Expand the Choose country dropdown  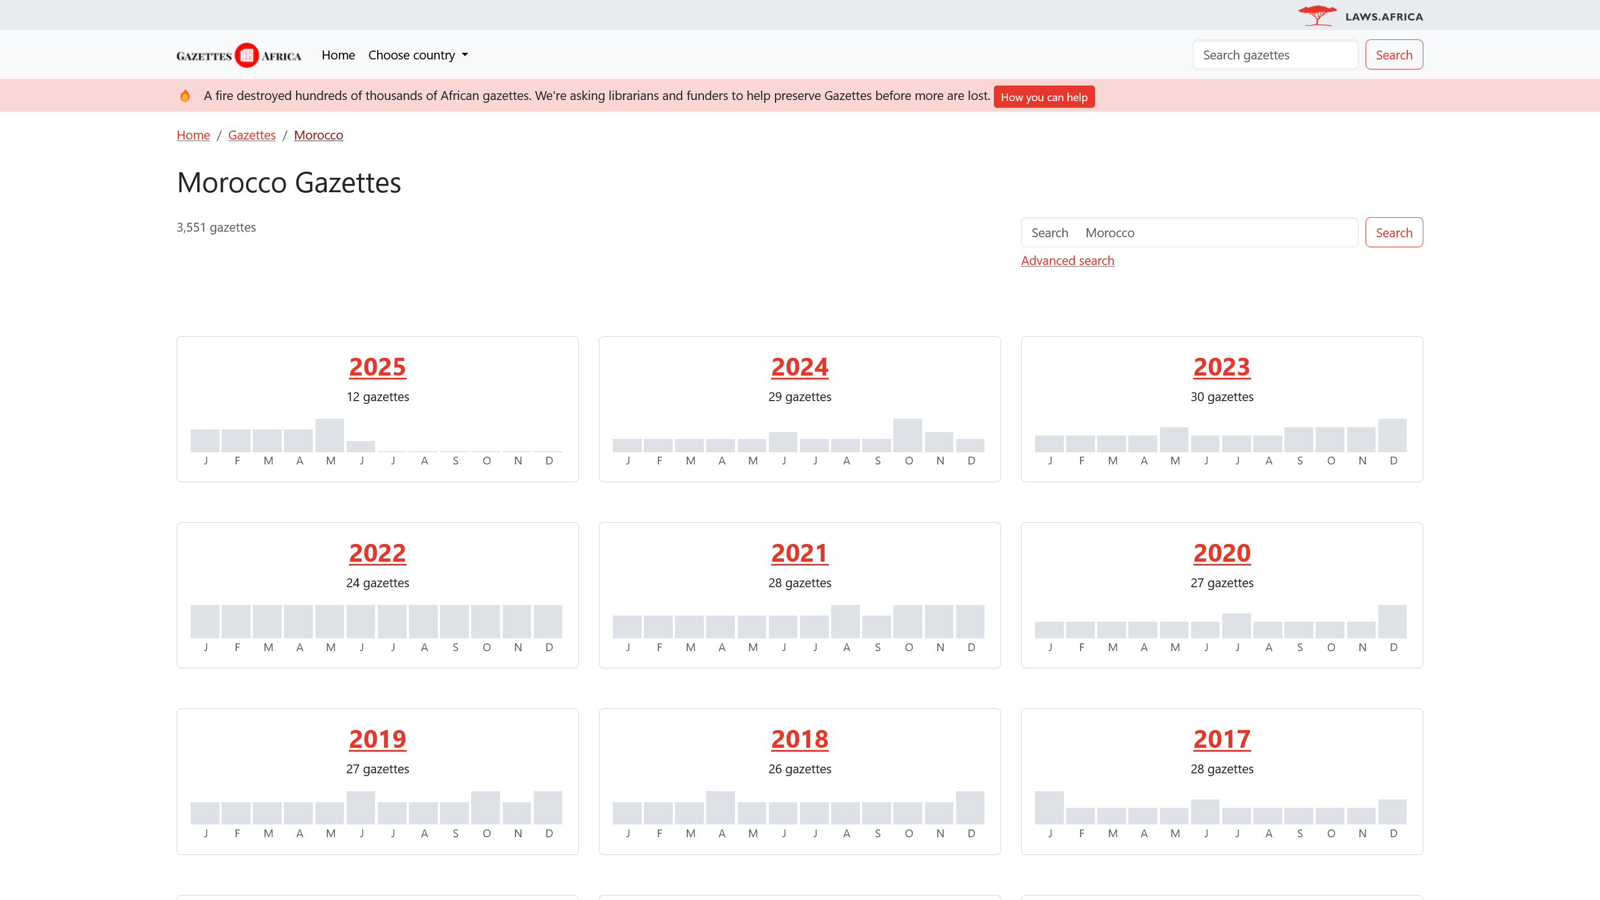coord(418,56)
